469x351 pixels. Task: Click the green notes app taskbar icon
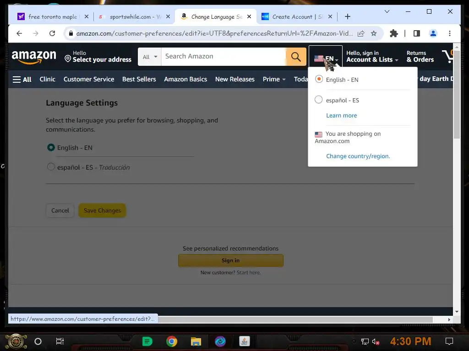click(147, 341)
